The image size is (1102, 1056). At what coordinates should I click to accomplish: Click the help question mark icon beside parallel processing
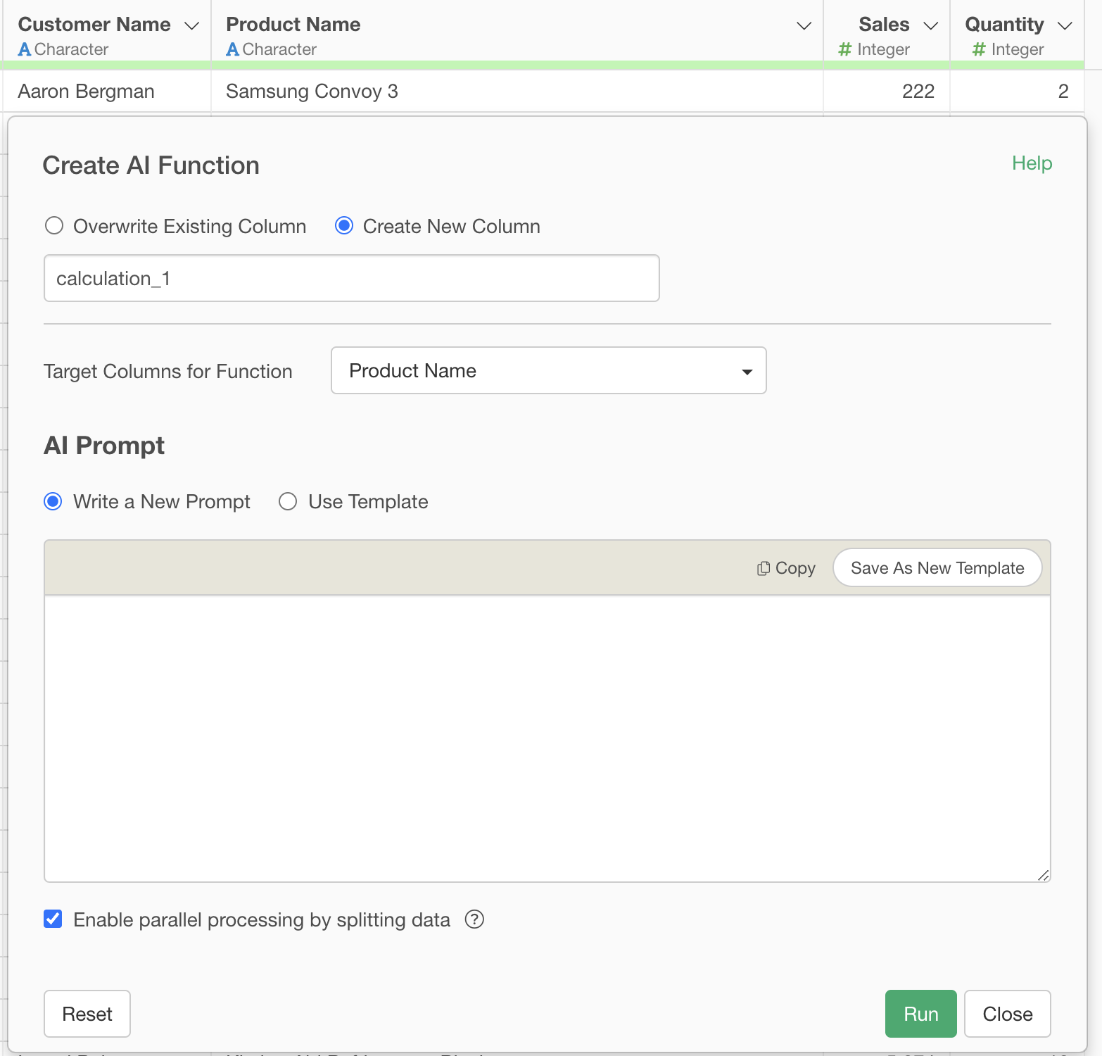click(475, 919)
